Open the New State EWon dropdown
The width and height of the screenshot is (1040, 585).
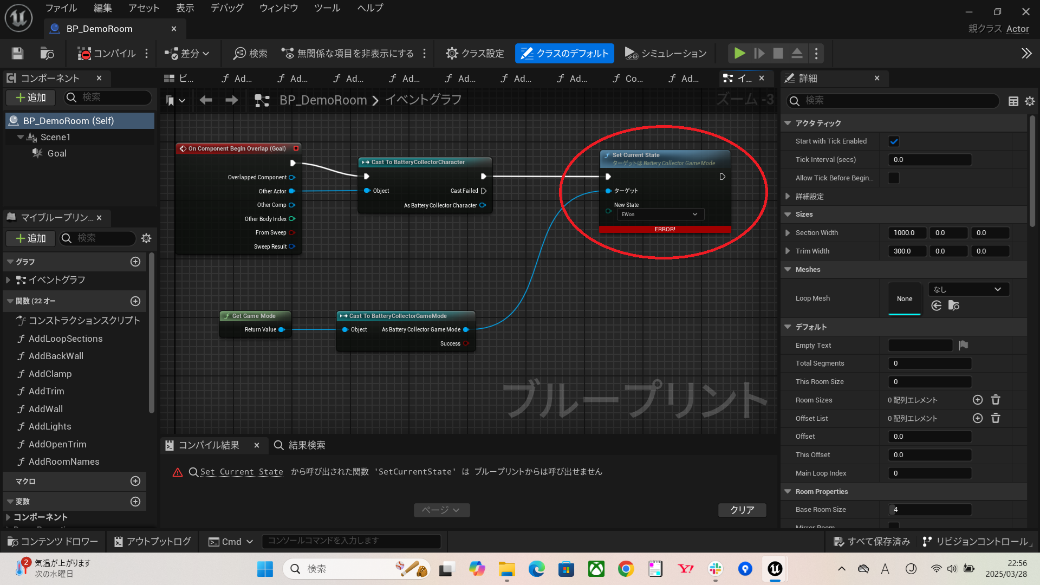click(660, 214)
